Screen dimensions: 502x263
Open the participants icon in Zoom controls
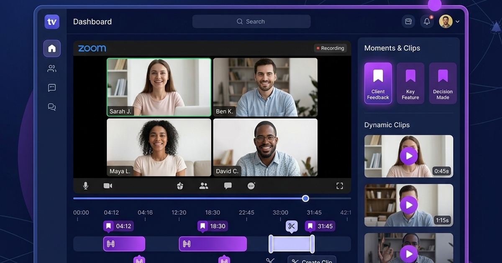(204, 186)
